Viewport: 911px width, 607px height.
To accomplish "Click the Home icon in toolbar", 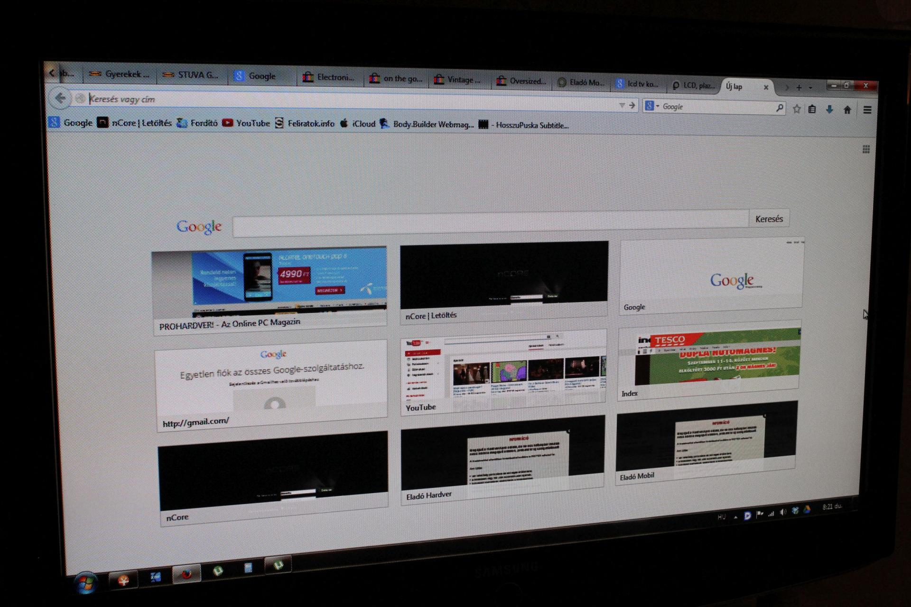I will (847, 110).
